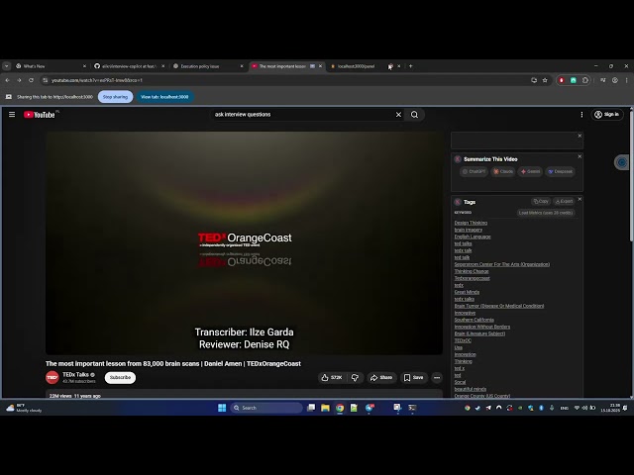The width and height of the screenshot is (634, 475).
Task: Open the Extensions puzzle icon
Action: 585,80
